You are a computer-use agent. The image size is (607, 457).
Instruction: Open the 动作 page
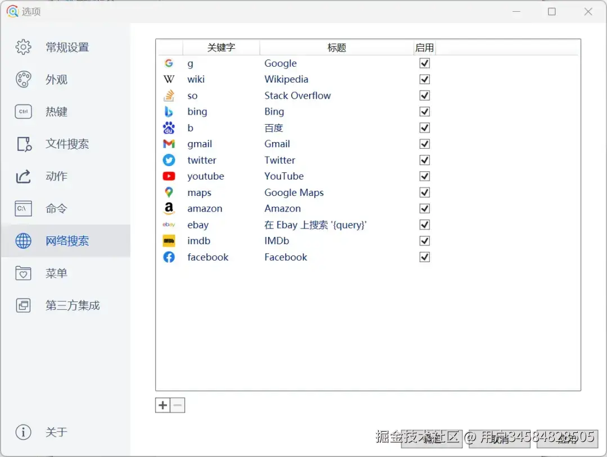(66, 176)
